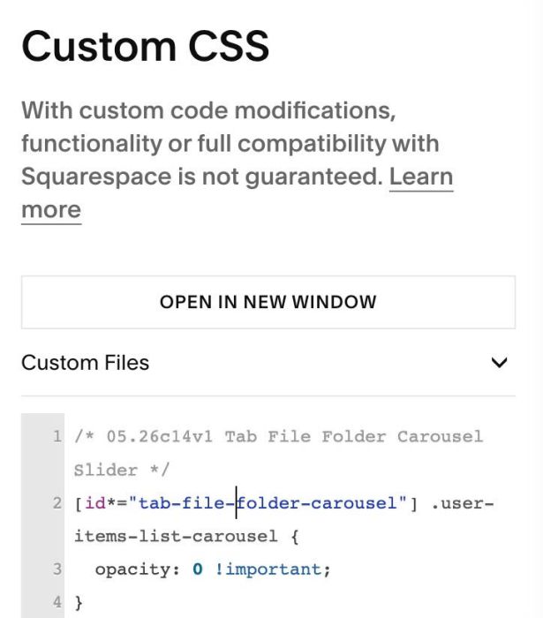Viewport: 543px width, 618px height.
Task: Click line number 1 in the gutter
Action: click(57, 436)
